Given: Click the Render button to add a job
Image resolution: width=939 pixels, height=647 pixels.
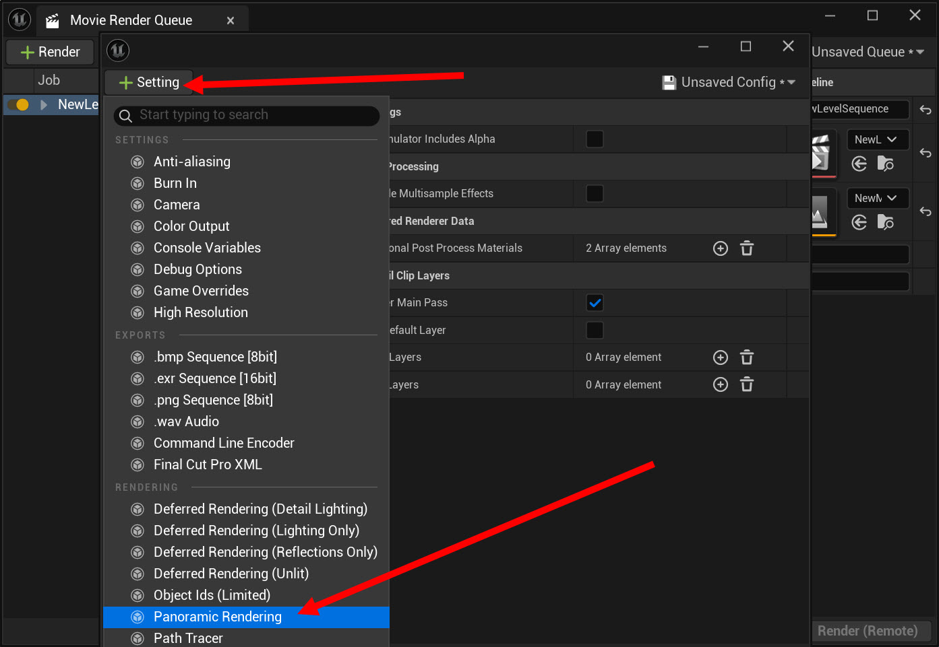Looking at the screenshot, I should 50,52.
